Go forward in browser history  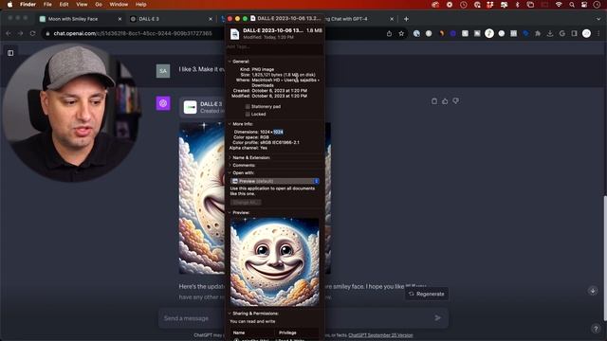tap(21, 34)
